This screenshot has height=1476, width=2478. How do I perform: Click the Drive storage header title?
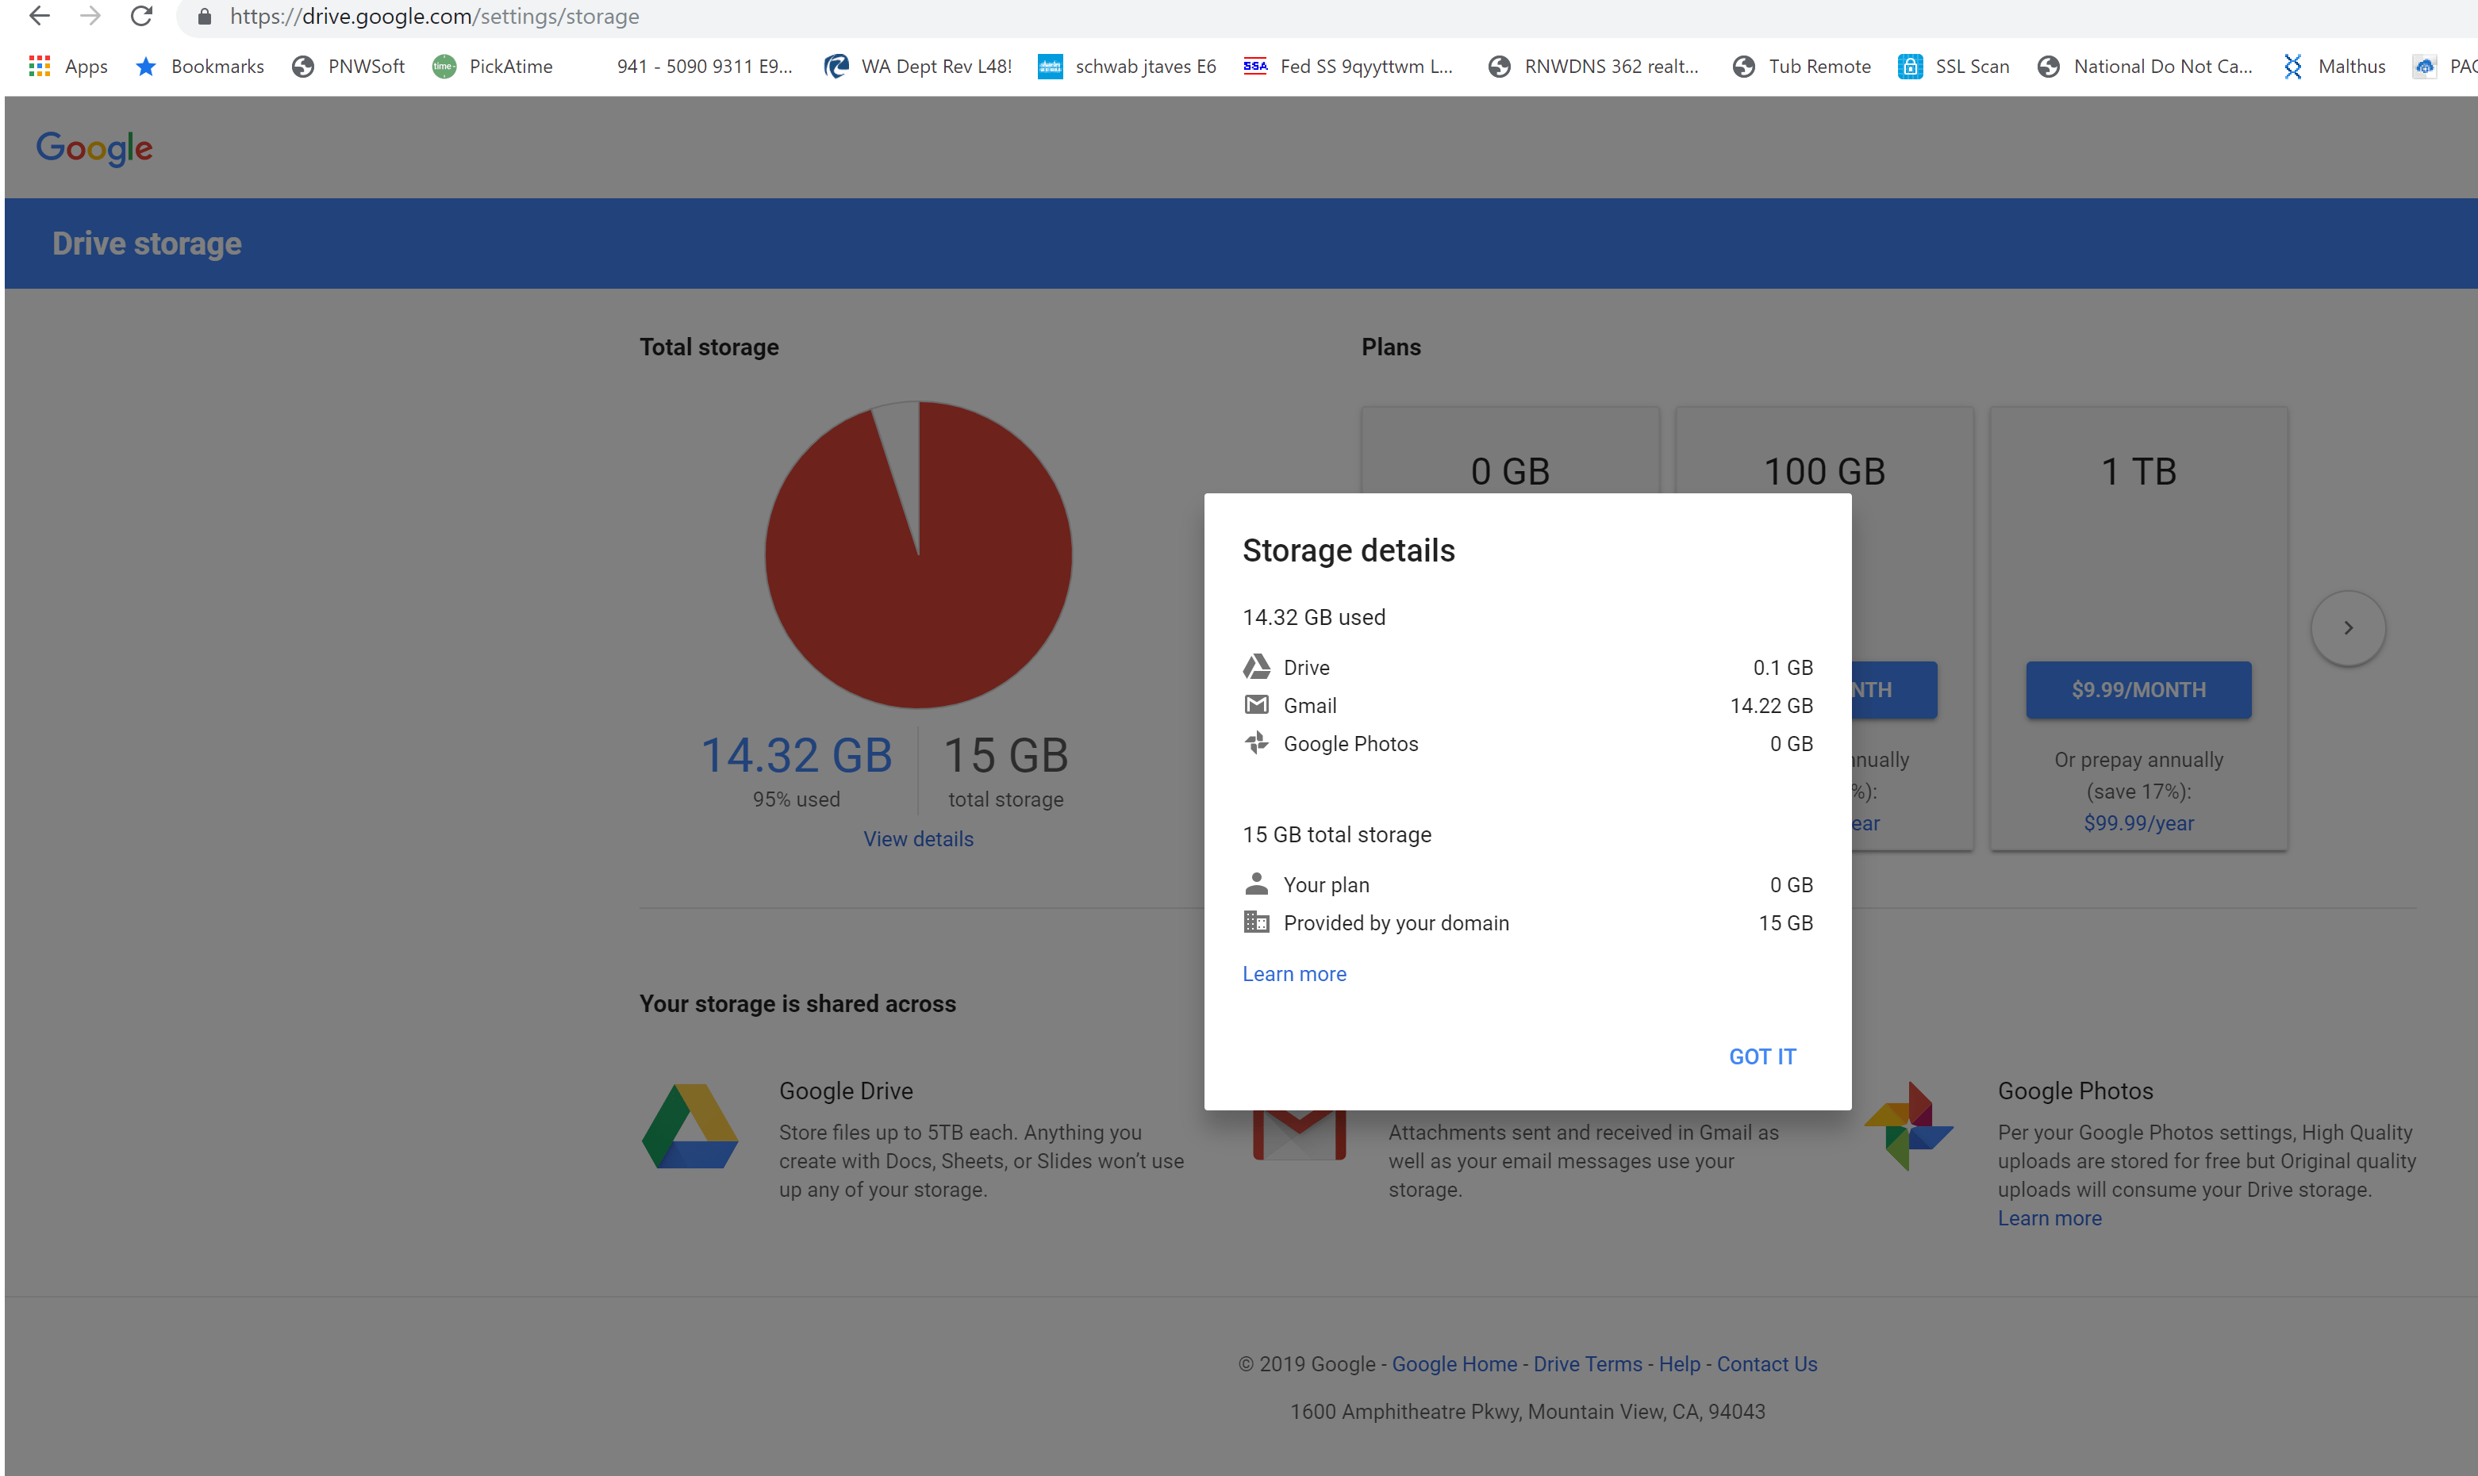coord(148,243)
